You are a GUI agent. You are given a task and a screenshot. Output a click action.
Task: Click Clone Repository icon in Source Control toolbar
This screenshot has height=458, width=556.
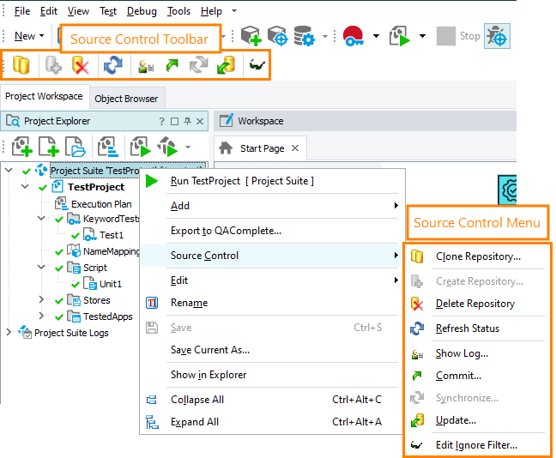click(x=21, y=66)
